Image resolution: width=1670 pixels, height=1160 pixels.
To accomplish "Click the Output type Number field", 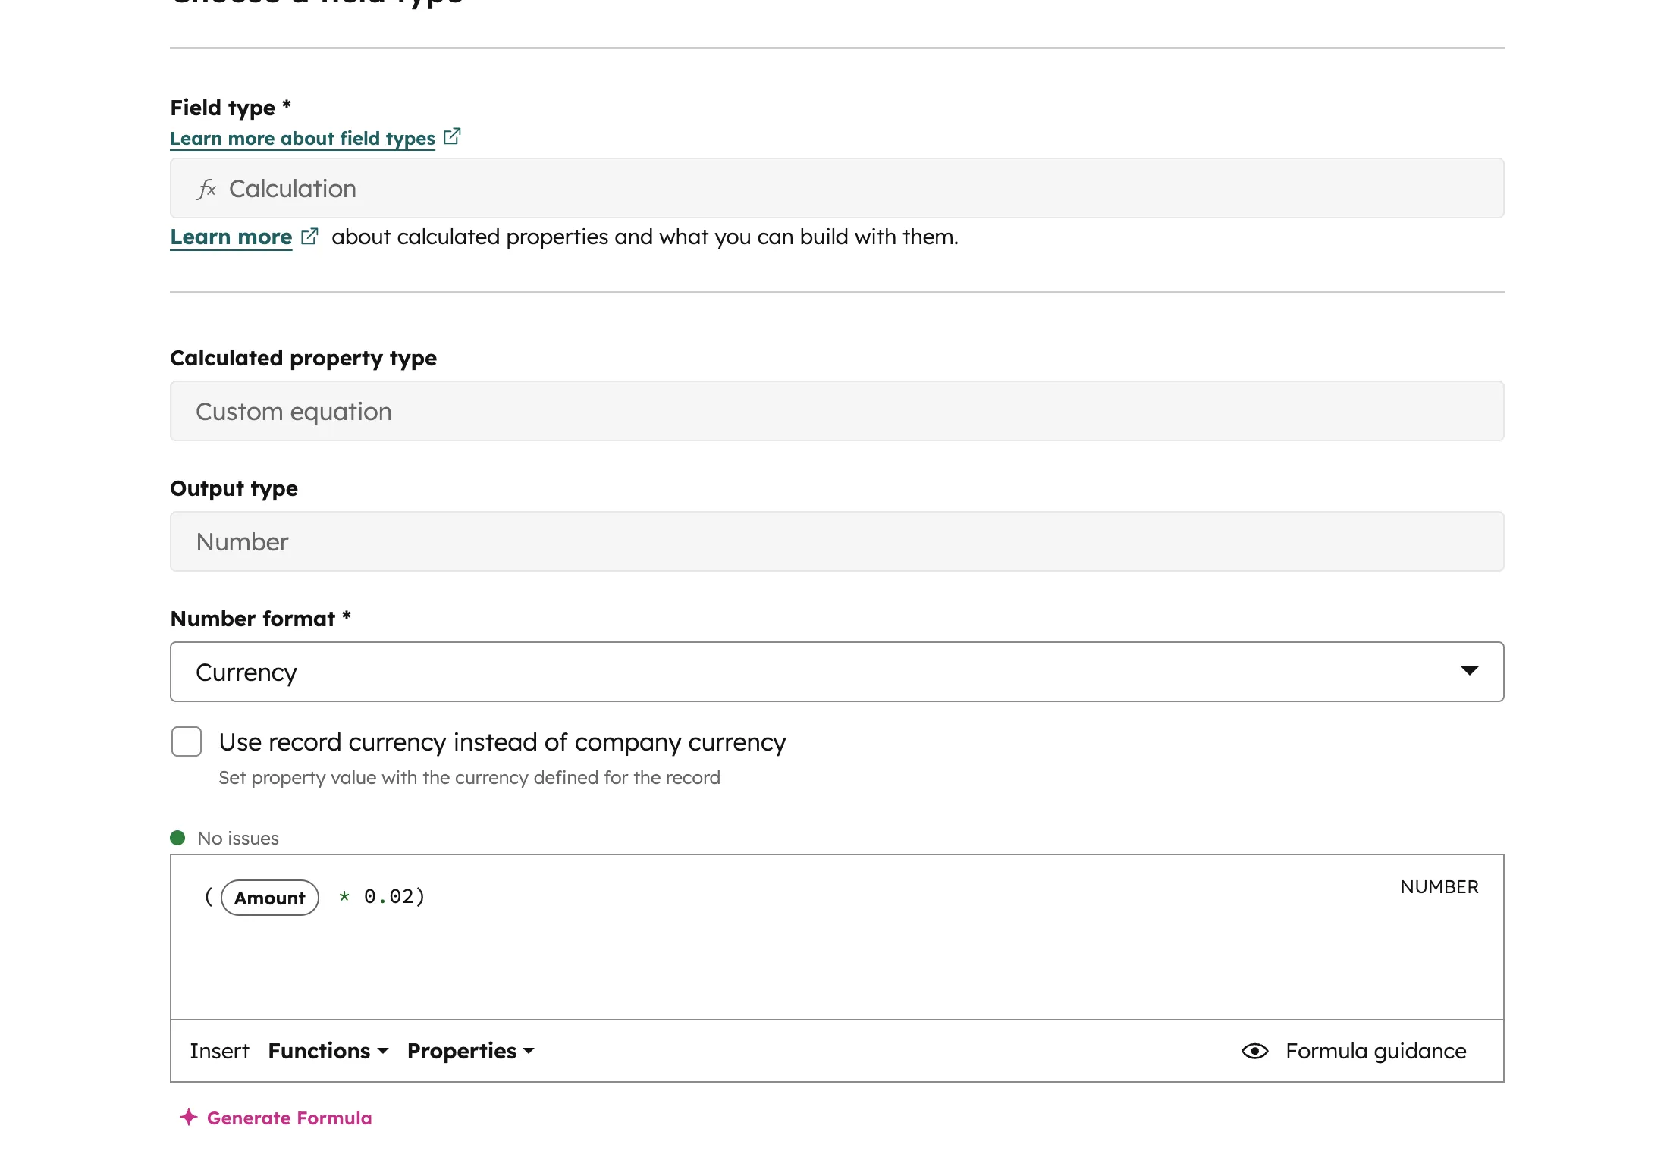I will [x=834, y=541].
